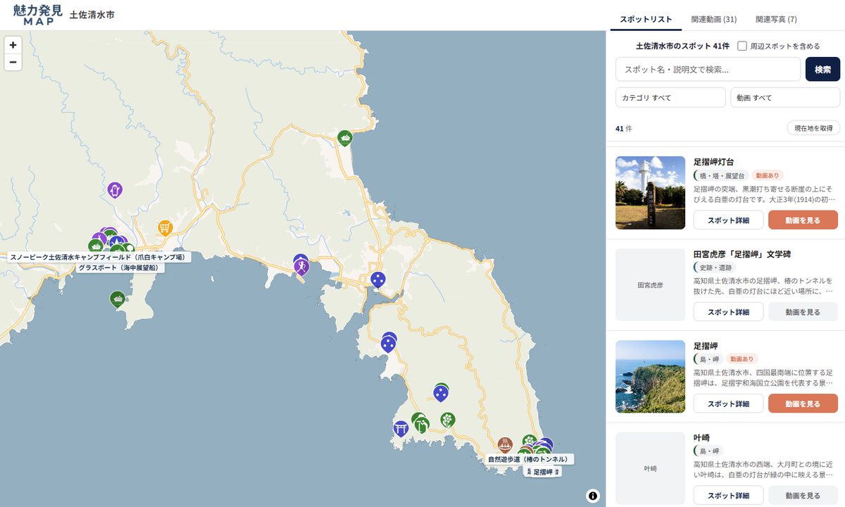This screenshot has height=507, width=845.
Task: Zoom out the map with minus button
Action: pyautogui.click(x=13, y=62)
